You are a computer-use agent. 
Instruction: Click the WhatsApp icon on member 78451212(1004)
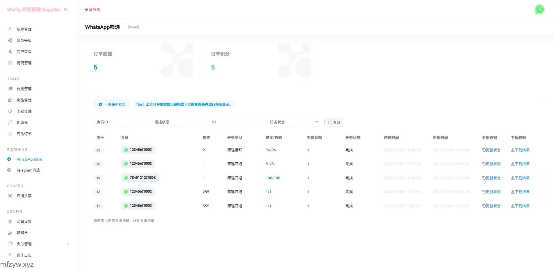pyautogui.click(x=126, y=178)
